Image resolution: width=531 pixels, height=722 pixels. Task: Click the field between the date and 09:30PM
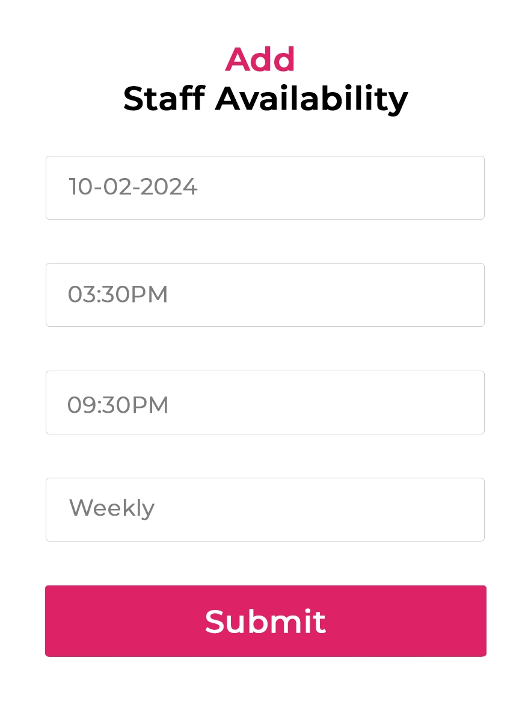pos(265,295)
